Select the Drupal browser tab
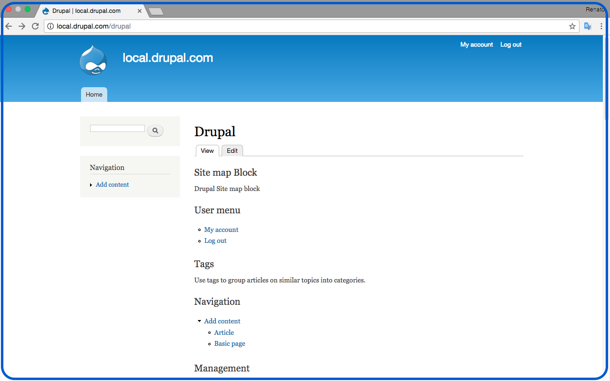This screenshot has height=381, width=610. 91,10
